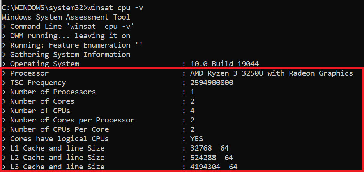
Task: Click the L2 Cache value 524288
Action: pos(203,158)
